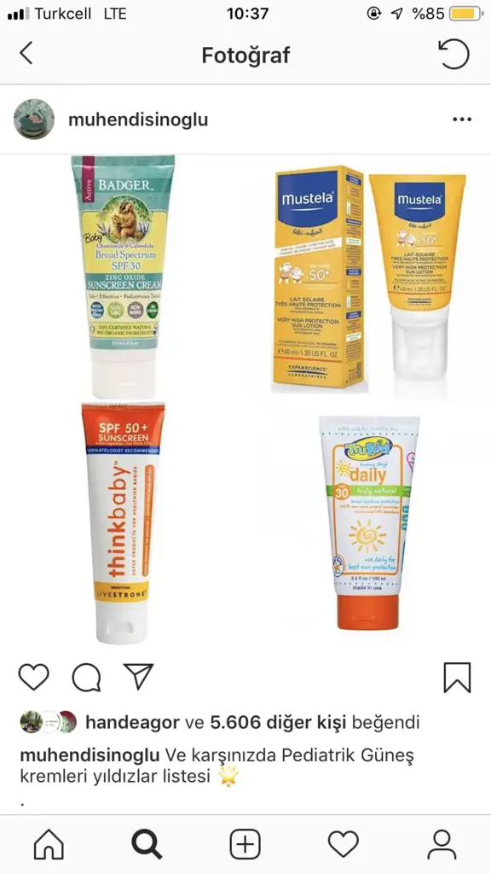
Task: Like the post with the heart icon
Action: point(34,677)
